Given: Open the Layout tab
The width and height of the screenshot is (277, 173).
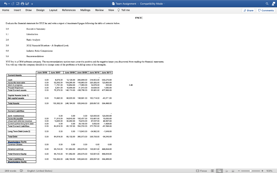Looking at the screenshot, I should [53, 10].
